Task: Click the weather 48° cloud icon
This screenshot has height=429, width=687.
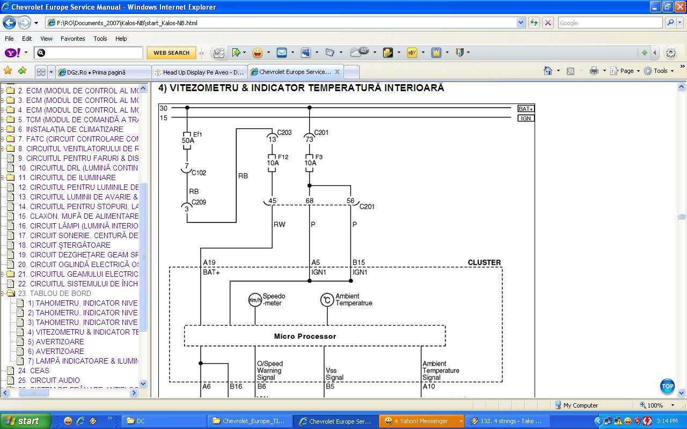Action: (359, 52)
